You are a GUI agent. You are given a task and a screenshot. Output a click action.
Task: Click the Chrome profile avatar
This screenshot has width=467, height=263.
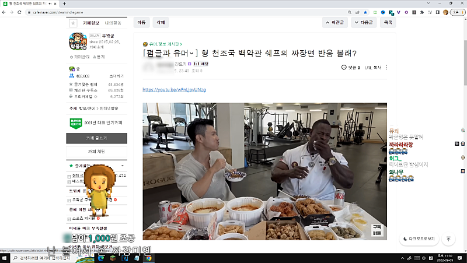point(445,12)
